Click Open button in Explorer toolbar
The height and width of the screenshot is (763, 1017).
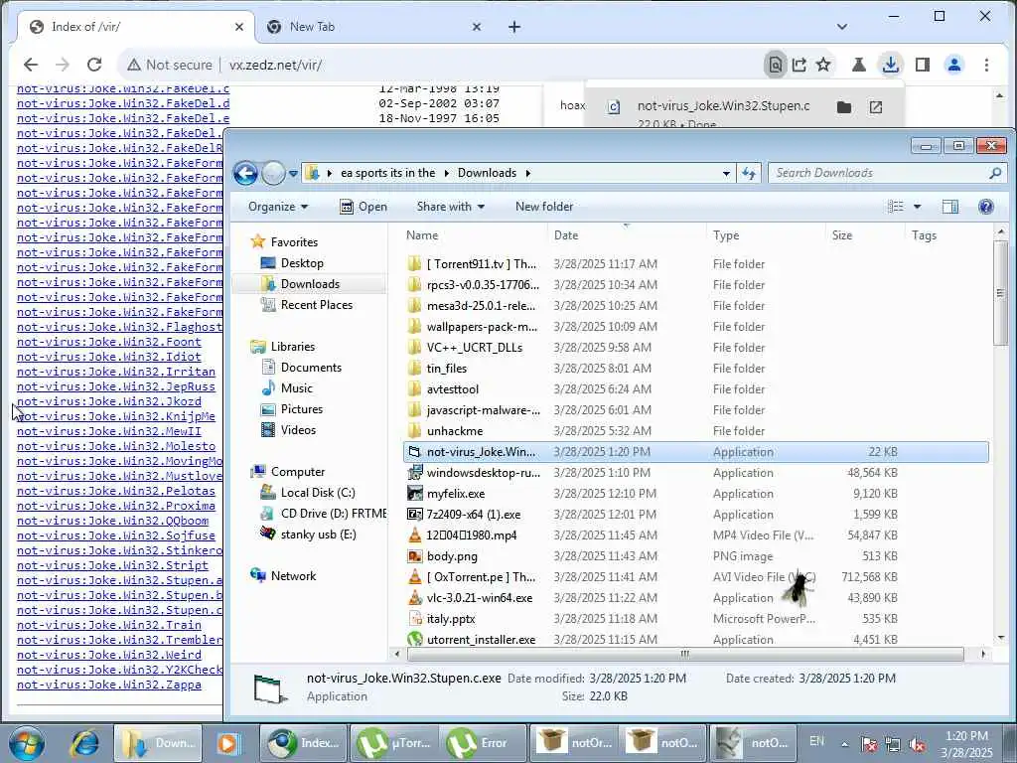tap(363, 207)
